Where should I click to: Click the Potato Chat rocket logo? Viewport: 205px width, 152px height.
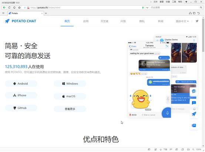point(7,21)
